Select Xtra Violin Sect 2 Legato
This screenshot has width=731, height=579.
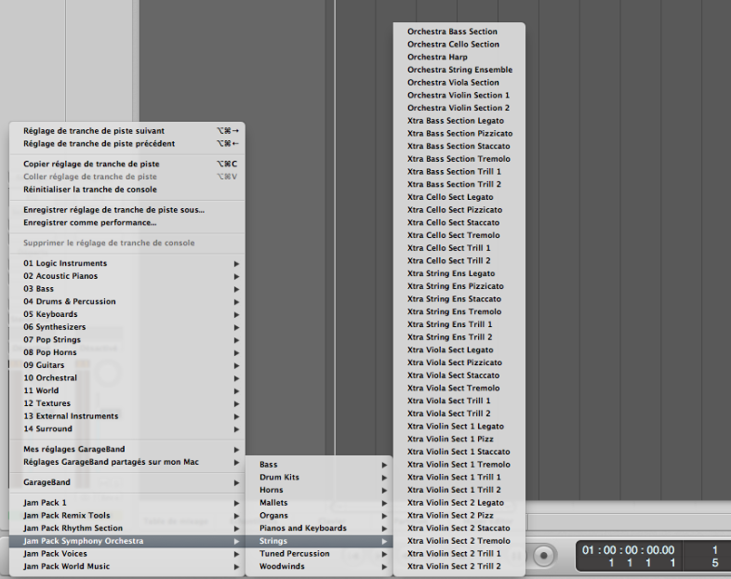(x=459, y=503)
